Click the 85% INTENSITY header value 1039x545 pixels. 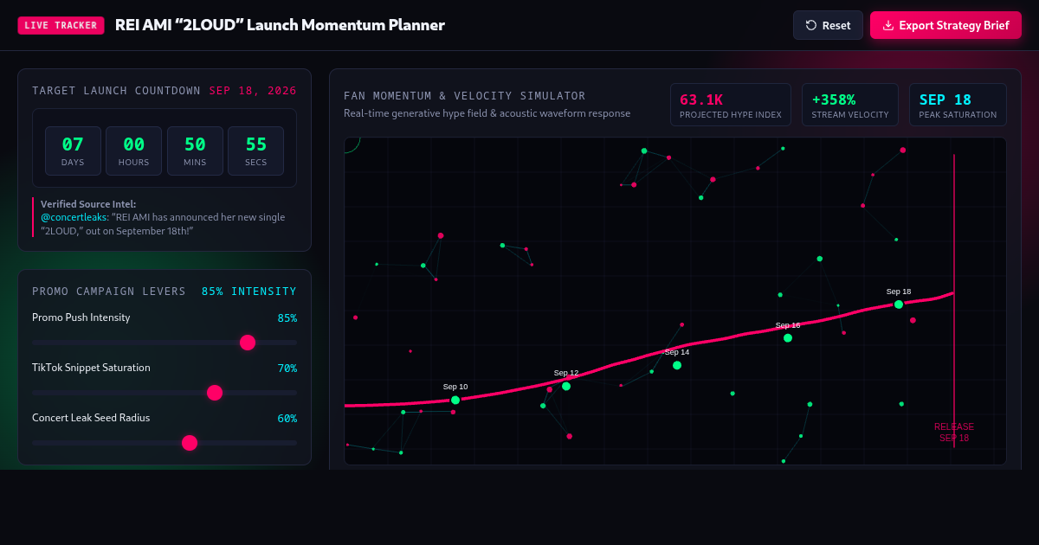(x=249, y=292)
